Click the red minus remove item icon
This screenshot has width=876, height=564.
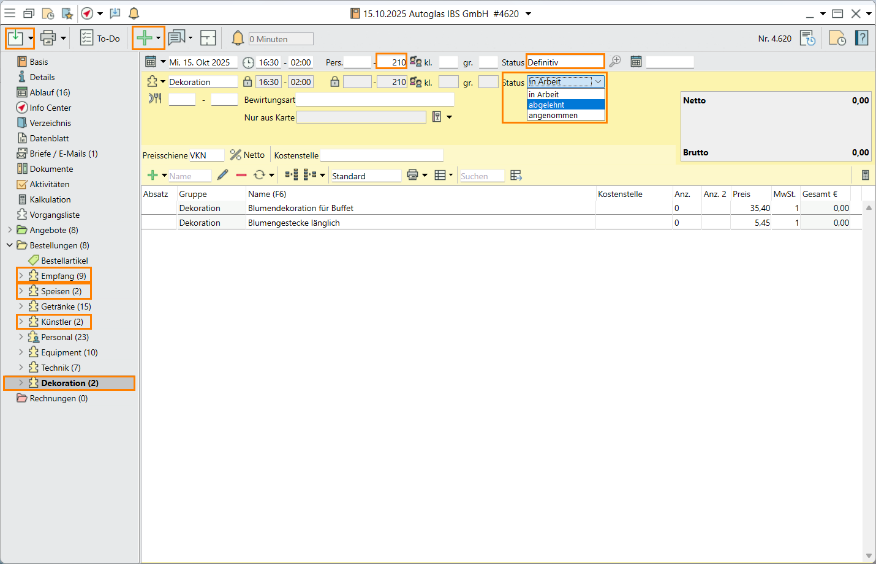click(x=241, y=176)
